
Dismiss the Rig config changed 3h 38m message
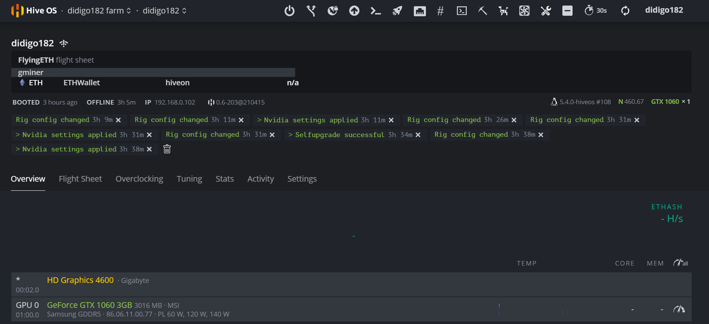point(541,135)
